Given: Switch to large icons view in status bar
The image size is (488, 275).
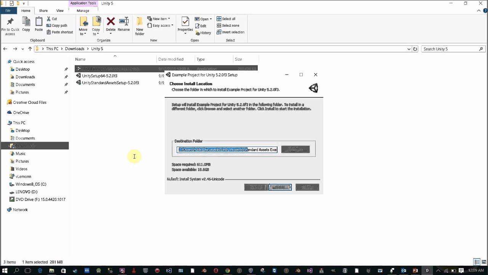Looking at the screenshot, I should [483, 262].
